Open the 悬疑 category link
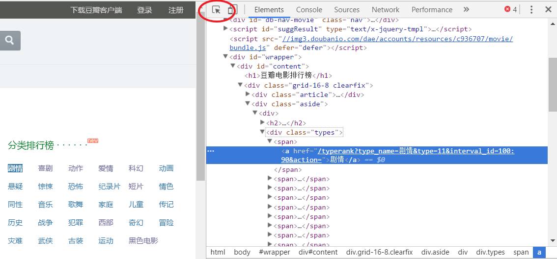Screen dimensions: 557x259 point(15,187)
